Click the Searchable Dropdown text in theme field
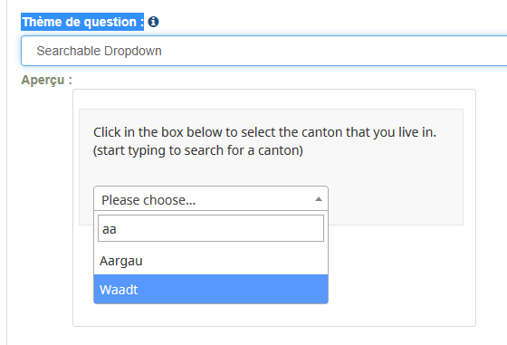Viewport: 507px width, 345px height. click(99, 51)
